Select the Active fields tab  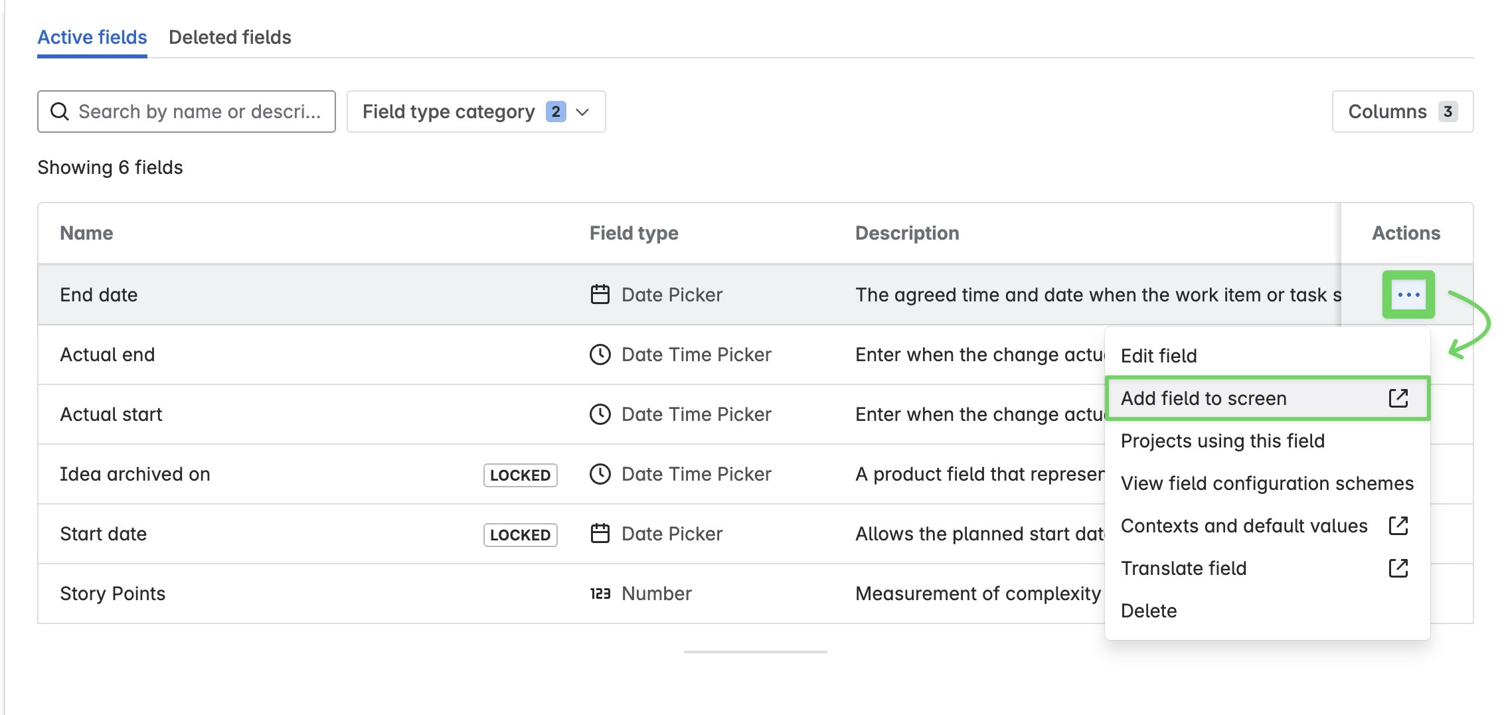(92, 37)
